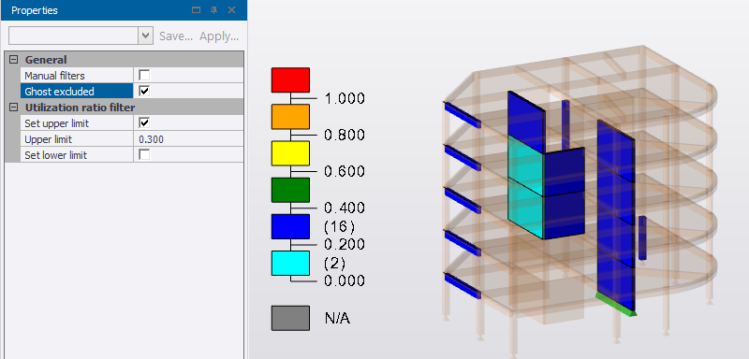Enable the Manual filters checkbox
Screen dimensions: 749x359
(144, 76)
